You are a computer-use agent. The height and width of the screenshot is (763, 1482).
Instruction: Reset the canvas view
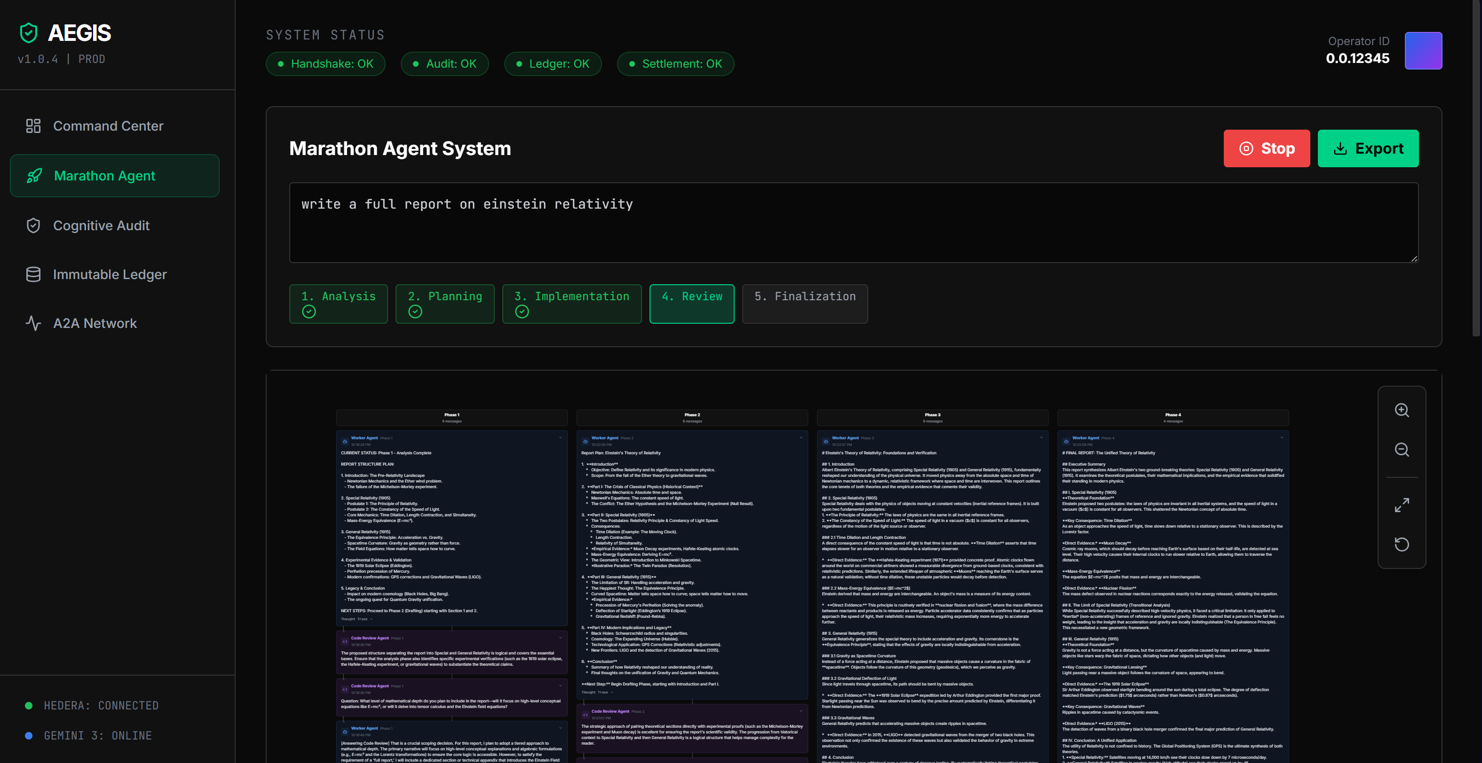1402,544
